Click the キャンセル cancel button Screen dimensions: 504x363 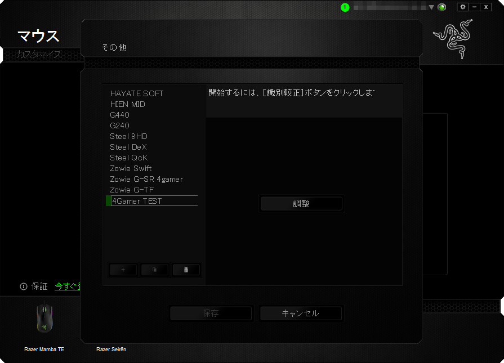301,313
